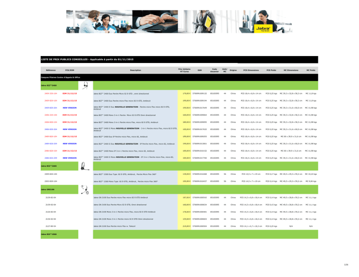Click the 'Jabra BIZ 2300' green group label

[59, 166]
